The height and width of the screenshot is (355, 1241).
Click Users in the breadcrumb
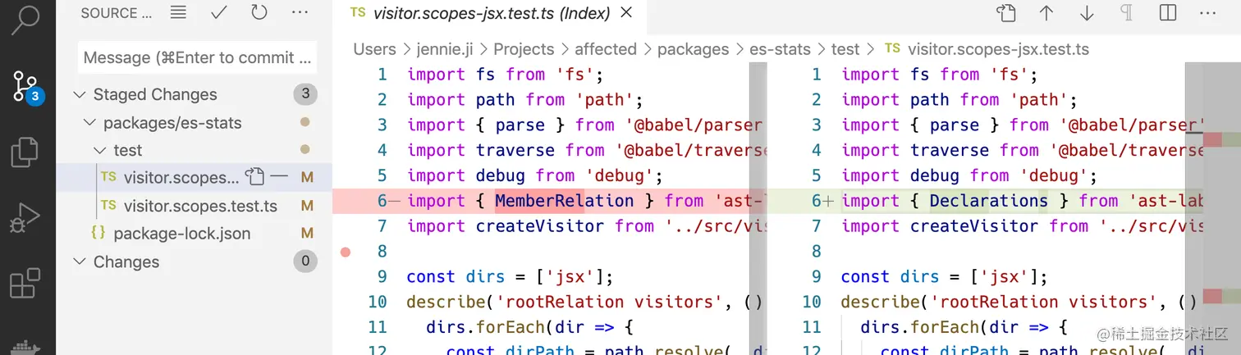[x=374, y=49]
